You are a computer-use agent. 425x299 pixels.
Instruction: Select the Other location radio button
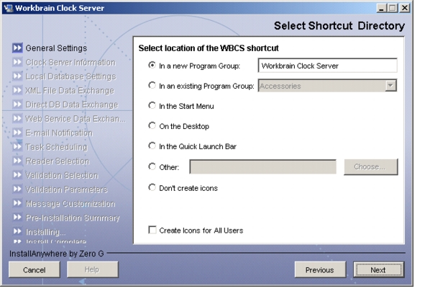point(152,166)
